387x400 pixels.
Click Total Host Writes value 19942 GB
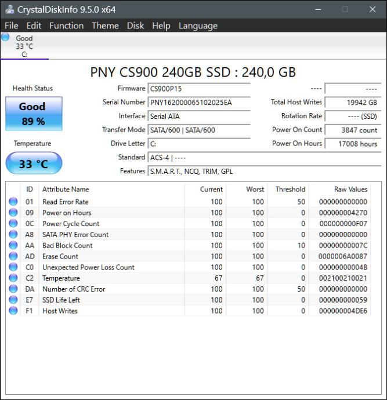tap(353, 103)
